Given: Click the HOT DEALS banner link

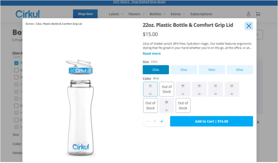Looking at the screenshot, I should [x=139, y=2].
